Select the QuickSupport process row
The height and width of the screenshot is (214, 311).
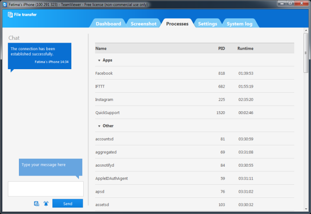pyautogui.click(x=195, y=113)
